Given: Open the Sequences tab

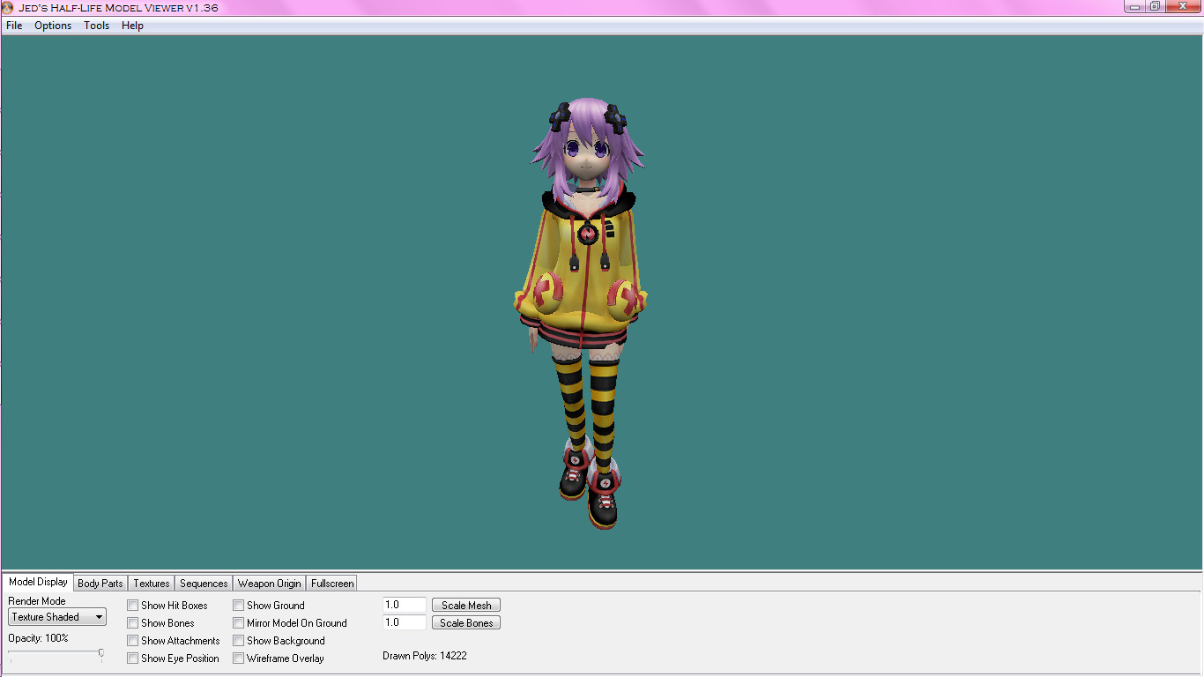Looking at the screenshot, I should click(x=203, y=583).
